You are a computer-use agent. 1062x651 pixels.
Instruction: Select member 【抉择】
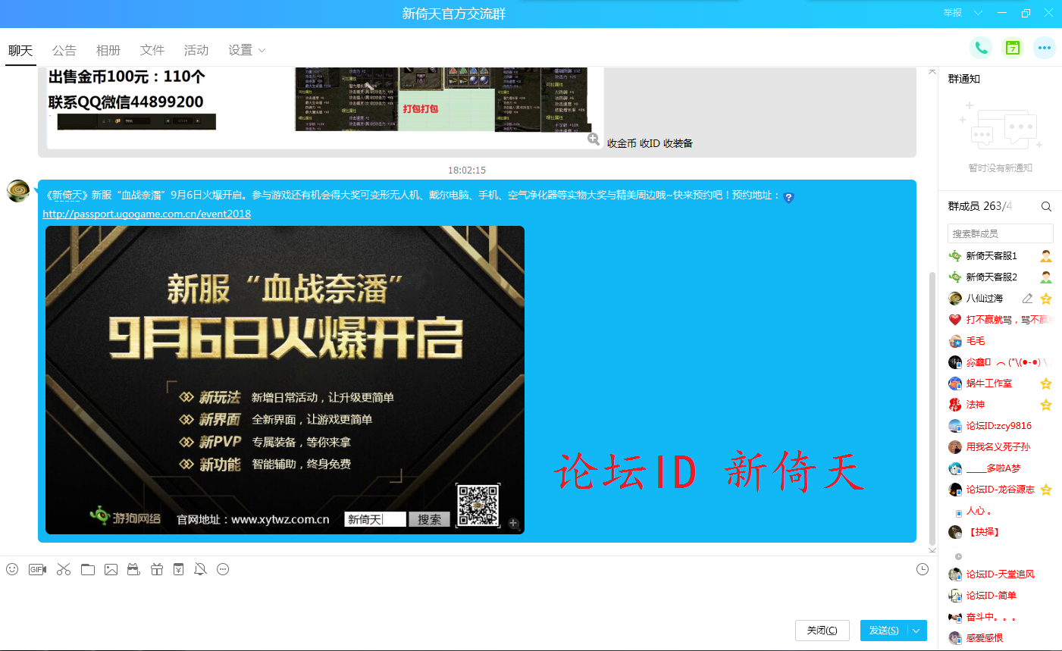pyautogui.click(x=1000, y=532)
